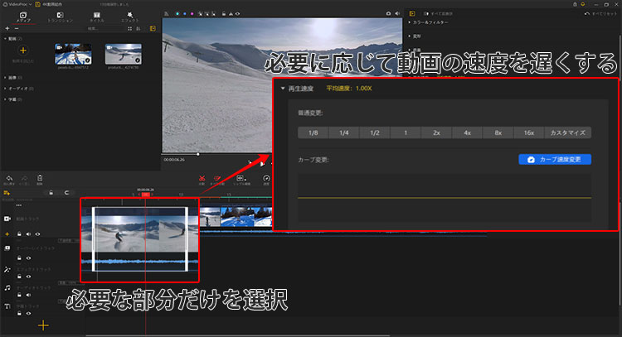Expand the カラーフィルター color filter section
Screen dimensions: 622x337
coord(429,22)
